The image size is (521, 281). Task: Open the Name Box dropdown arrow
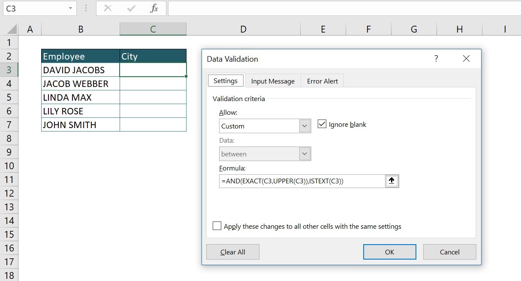[71, 8]
